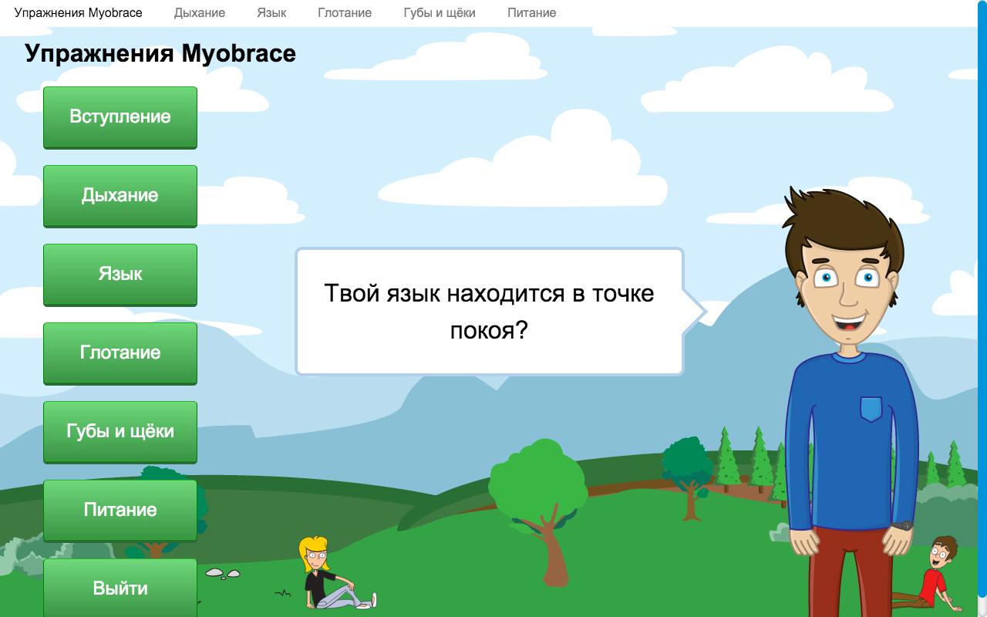Click the green Выйти button to exit

(120, 588)
